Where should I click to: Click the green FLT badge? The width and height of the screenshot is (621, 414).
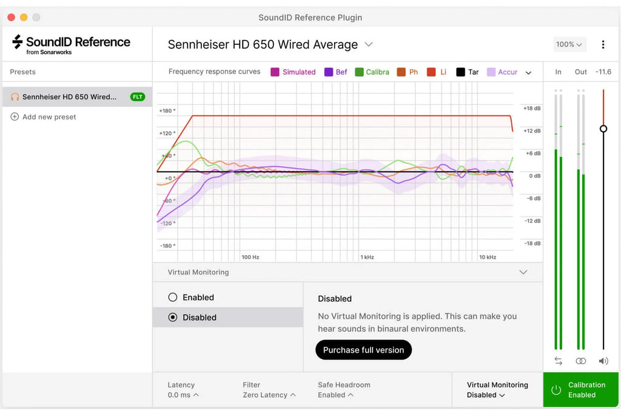tap(138, 97)
